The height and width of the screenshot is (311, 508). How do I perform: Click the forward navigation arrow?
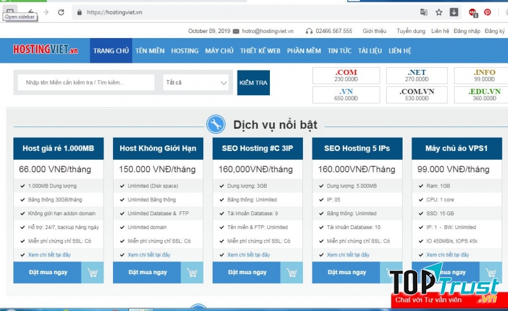point(46,12)
